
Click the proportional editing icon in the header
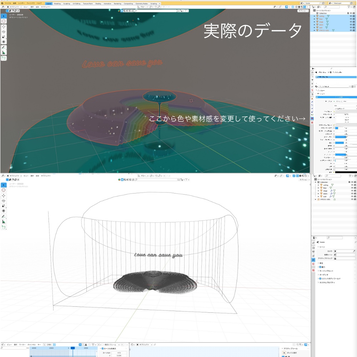pyautogui.click(x=164, y=7)
